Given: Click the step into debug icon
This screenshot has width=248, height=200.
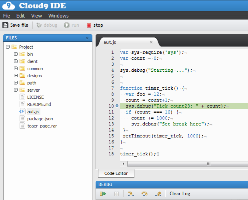Looking at the screenshot, I should coord(130,194).
